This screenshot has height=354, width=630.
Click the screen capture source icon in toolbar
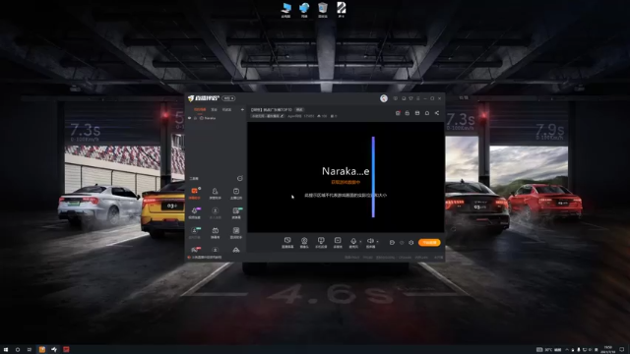point(287,240)
